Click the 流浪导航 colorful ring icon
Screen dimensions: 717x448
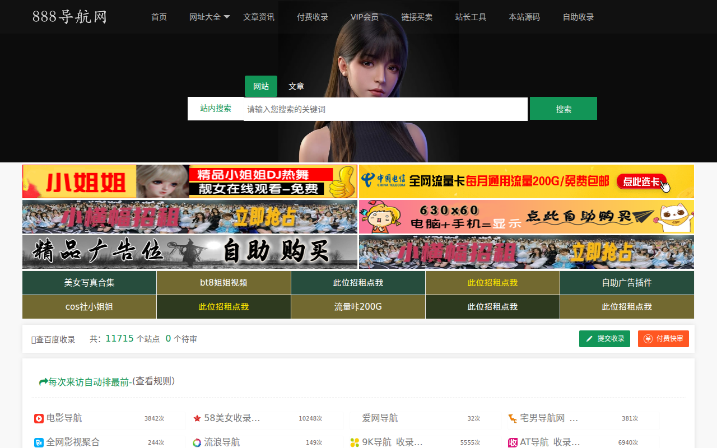(197, 442)
